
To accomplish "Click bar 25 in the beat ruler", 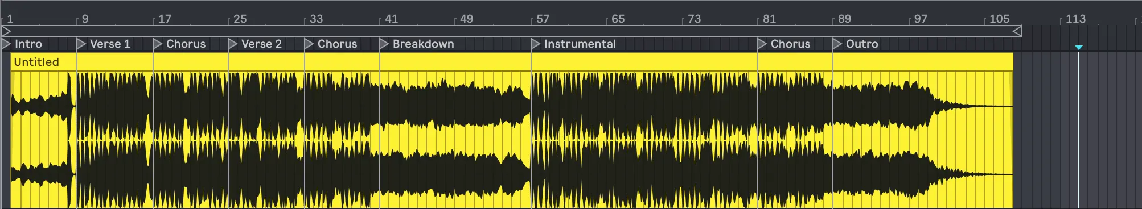I will point(240,19).
